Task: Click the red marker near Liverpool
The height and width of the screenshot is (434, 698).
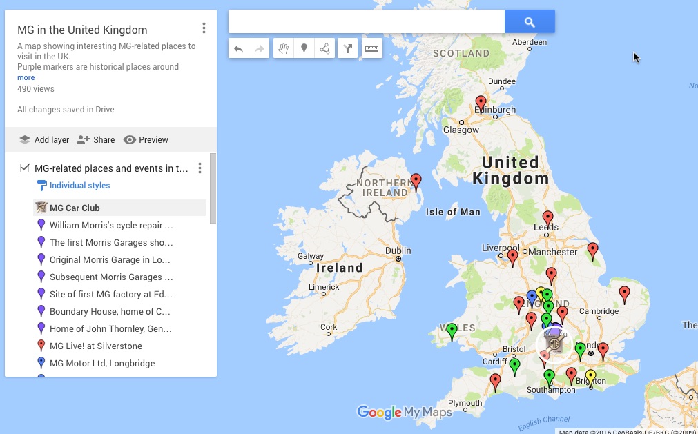Action: (x=513, y=258)
